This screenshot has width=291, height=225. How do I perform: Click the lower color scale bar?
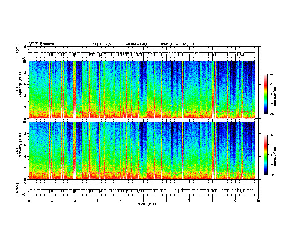click(266, 155)
